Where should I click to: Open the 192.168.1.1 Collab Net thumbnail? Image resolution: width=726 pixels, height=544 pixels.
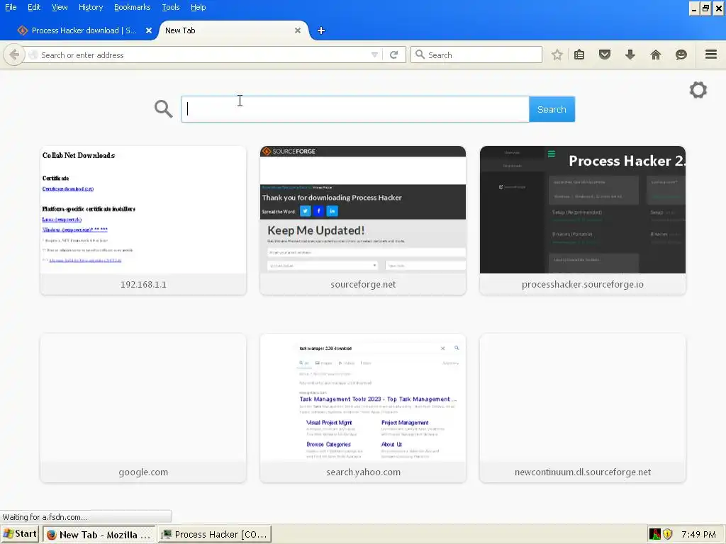(143, 220)
